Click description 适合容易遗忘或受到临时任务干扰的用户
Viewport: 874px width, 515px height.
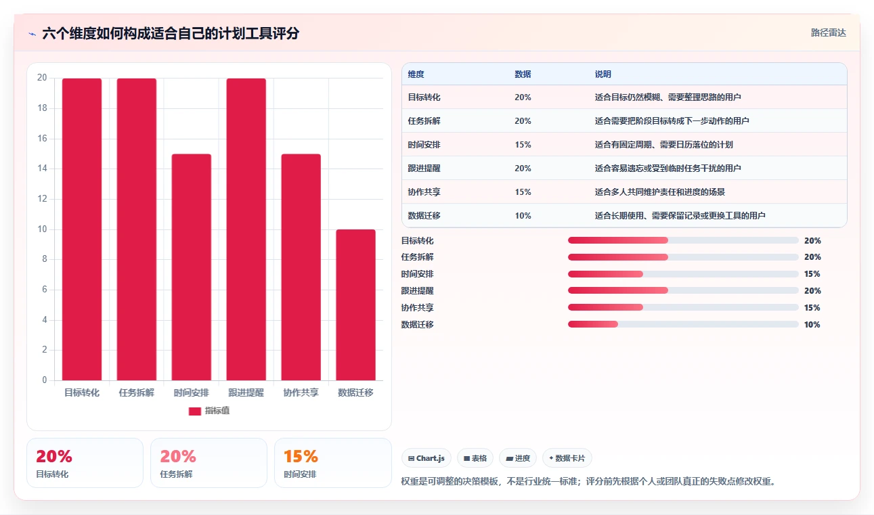[668, 169]
